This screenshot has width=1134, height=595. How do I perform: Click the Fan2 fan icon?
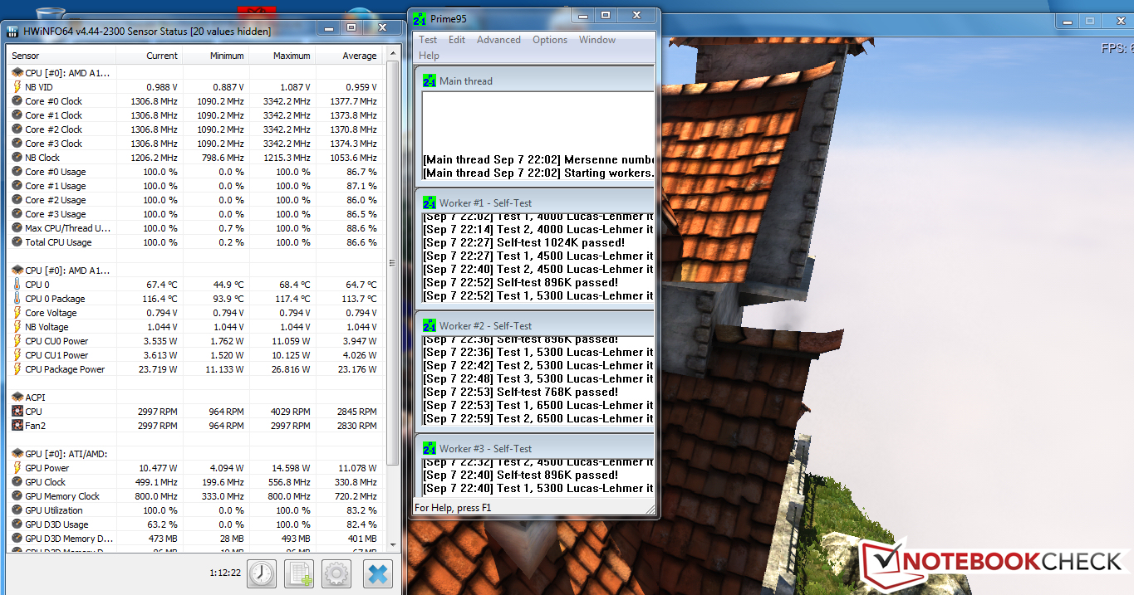point(17,426)
